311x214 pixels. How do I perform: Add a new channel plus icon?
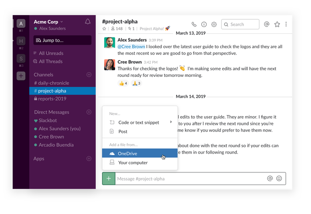(x=89, y=75)
